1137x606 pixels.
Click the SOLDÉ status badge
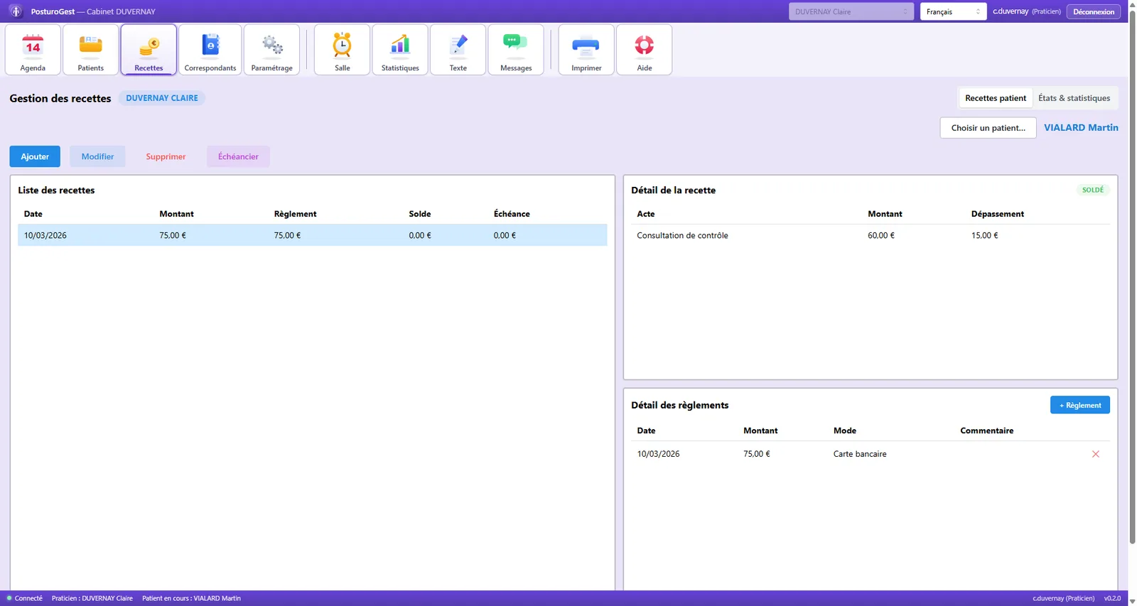click(1093, 190)
